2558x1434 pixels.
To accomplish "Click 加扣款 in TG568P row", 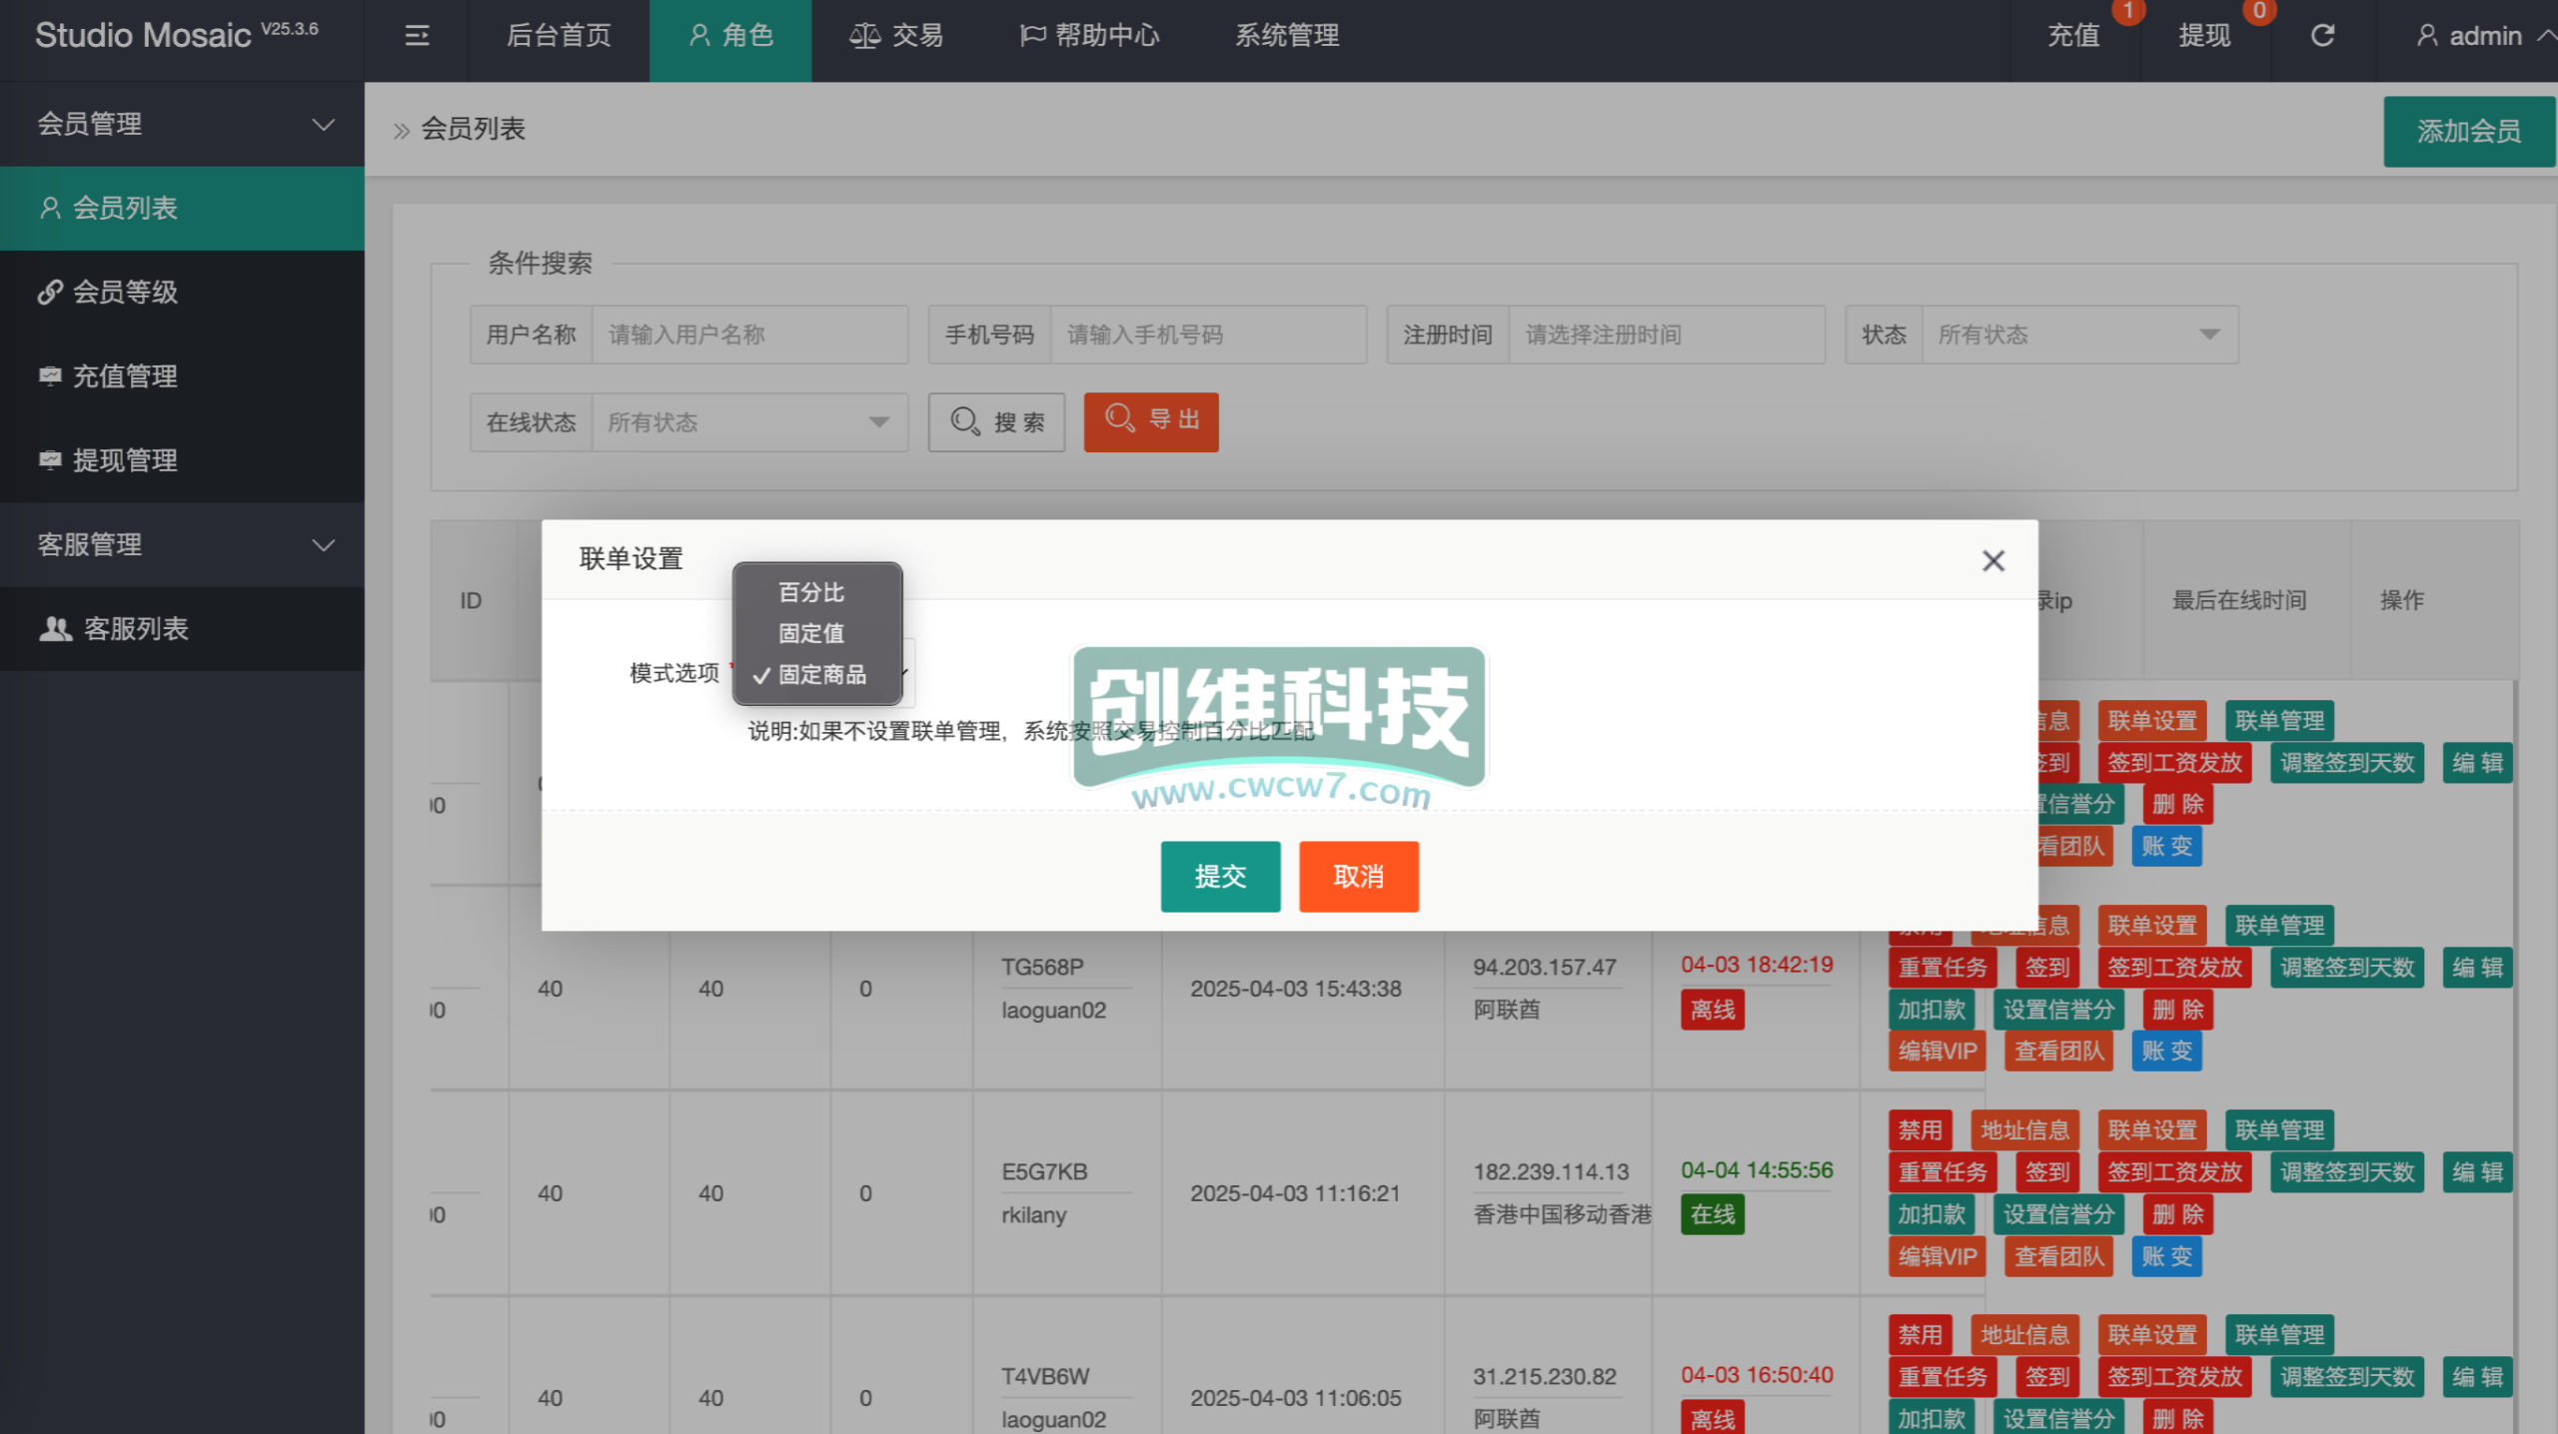I will click(x=1931, y=1010).
